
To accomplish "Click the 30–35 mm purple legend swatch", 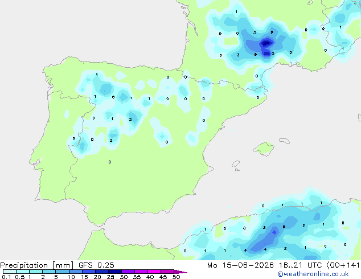I will [x=128, y=272].
